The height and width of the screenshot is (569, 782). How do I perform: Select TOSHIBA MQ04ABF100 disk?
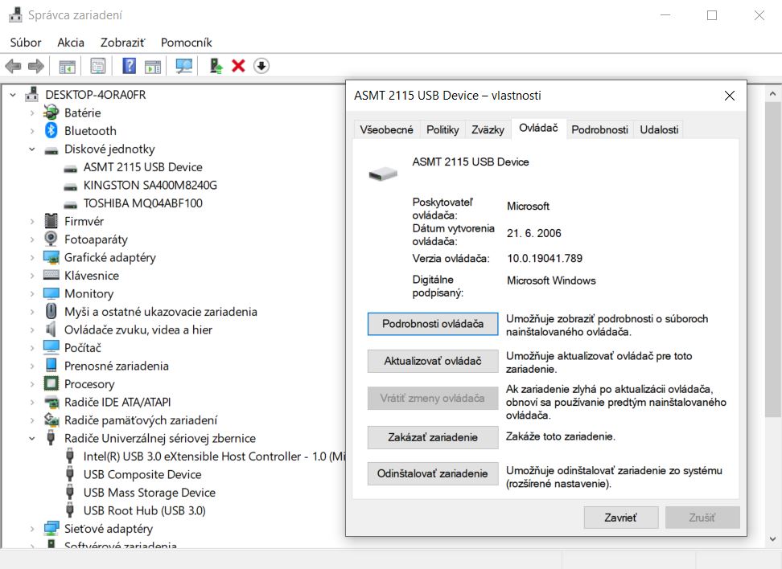tap(142, 203)
